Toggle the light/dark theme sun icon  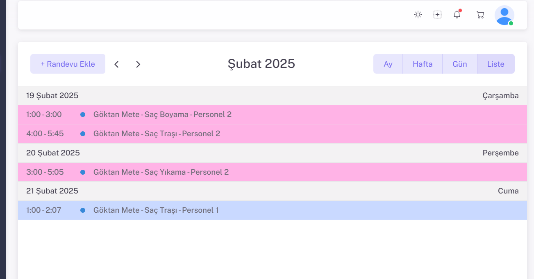coord(418,15)
